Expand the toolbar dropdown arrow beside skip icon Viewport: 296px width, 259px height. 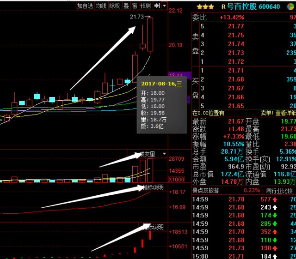coord(164,6)
